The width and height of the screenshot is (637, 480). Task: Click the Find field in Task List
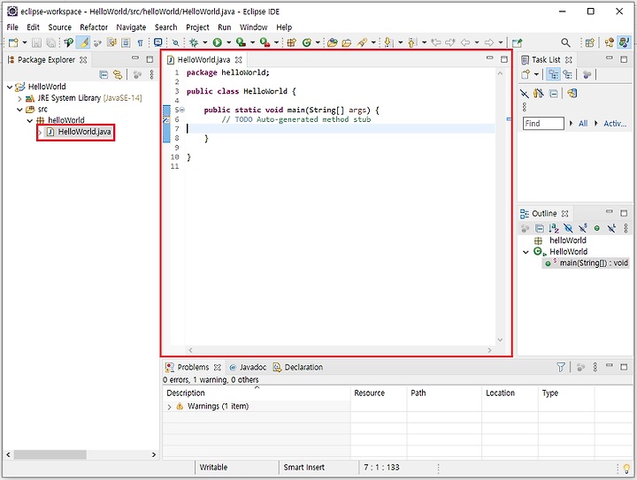pyautogui.click(x=543, y=124)
